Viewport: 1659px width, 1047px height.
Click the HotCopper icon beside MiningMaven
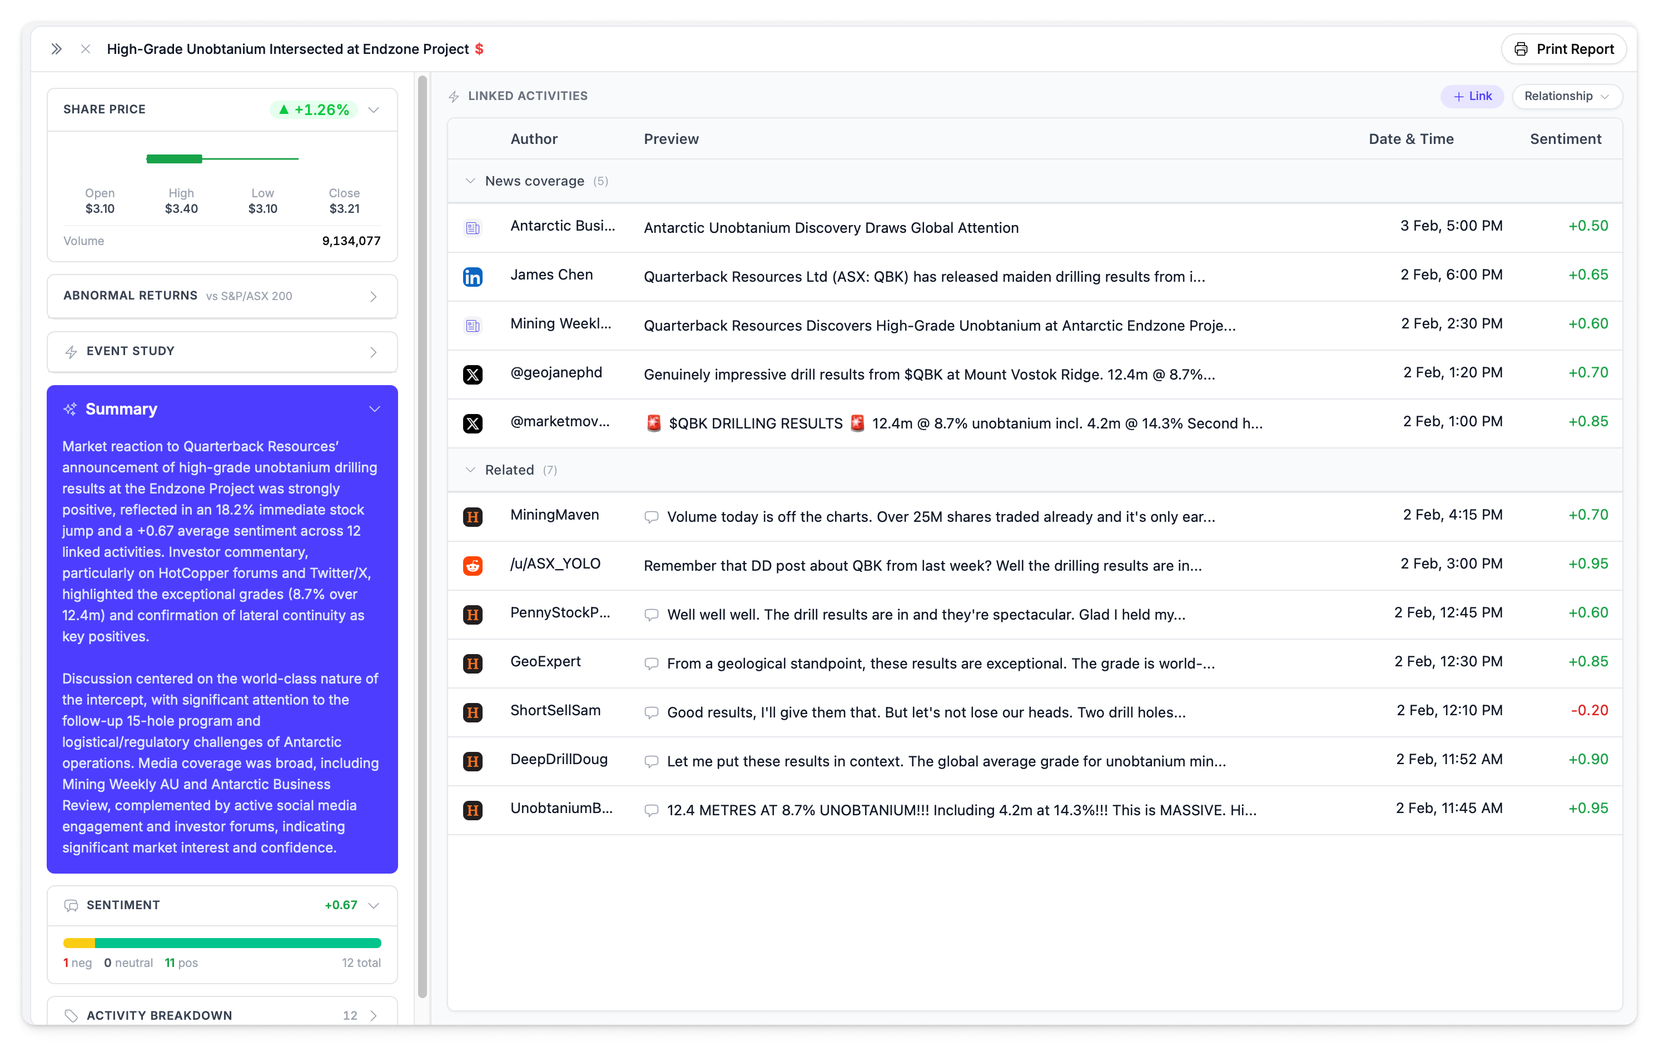(472, 517)
